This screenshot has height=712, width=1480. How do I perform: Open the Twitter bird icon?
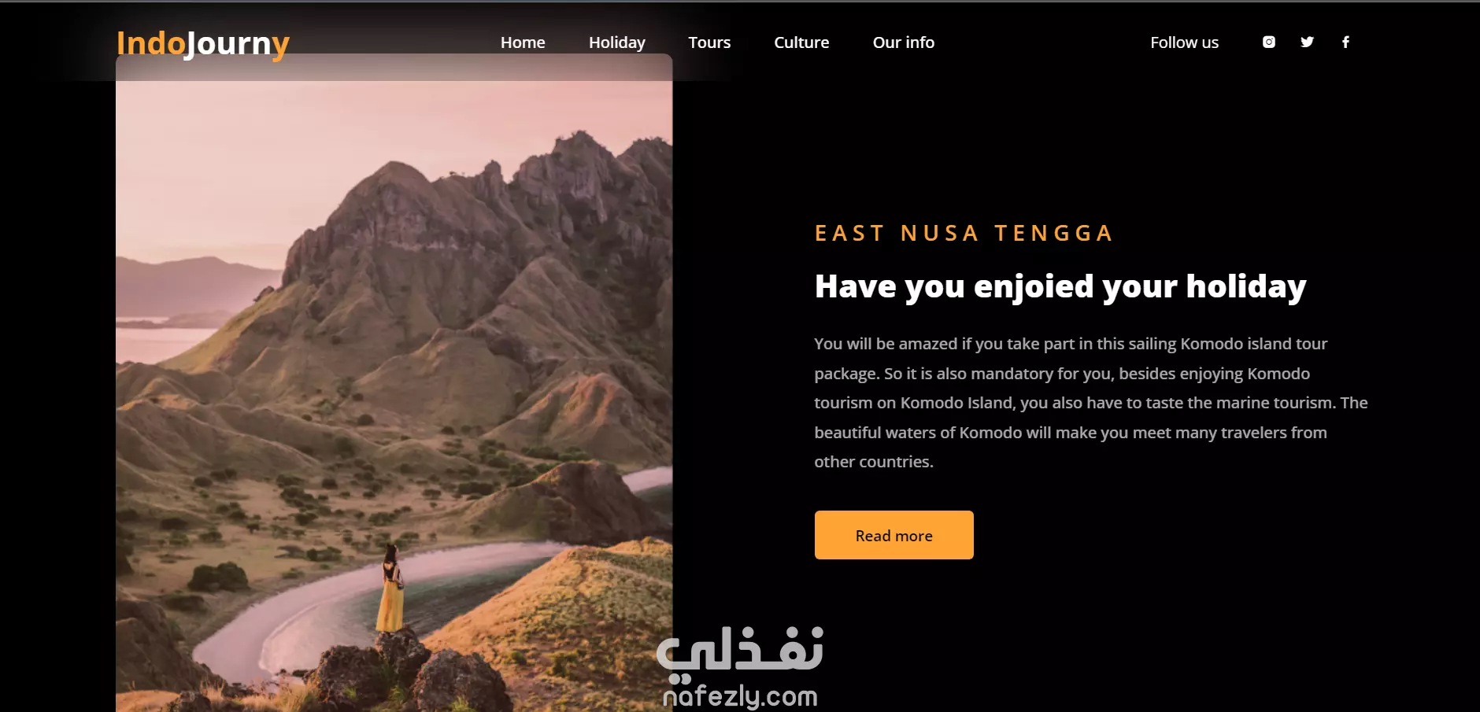[x=1307, y=42]
